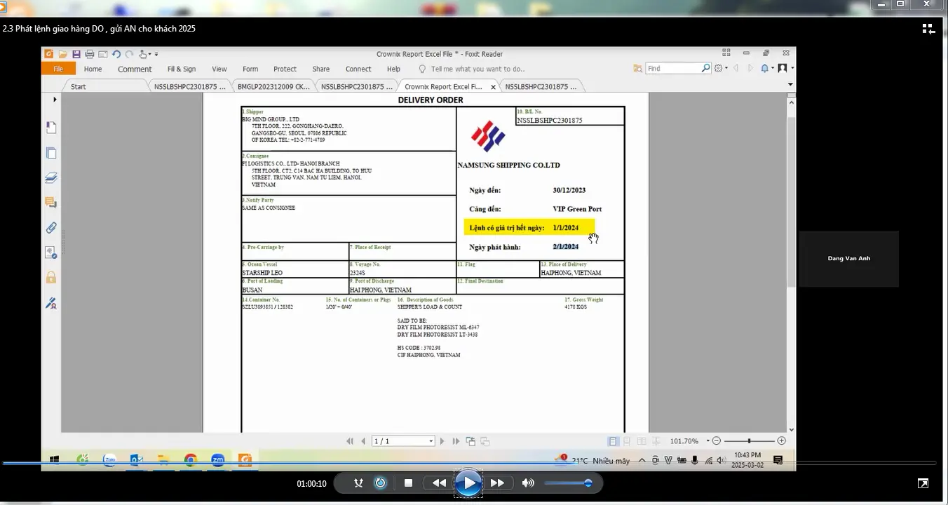
Task: Click the rewind button in player
Action: coord(439,483)
